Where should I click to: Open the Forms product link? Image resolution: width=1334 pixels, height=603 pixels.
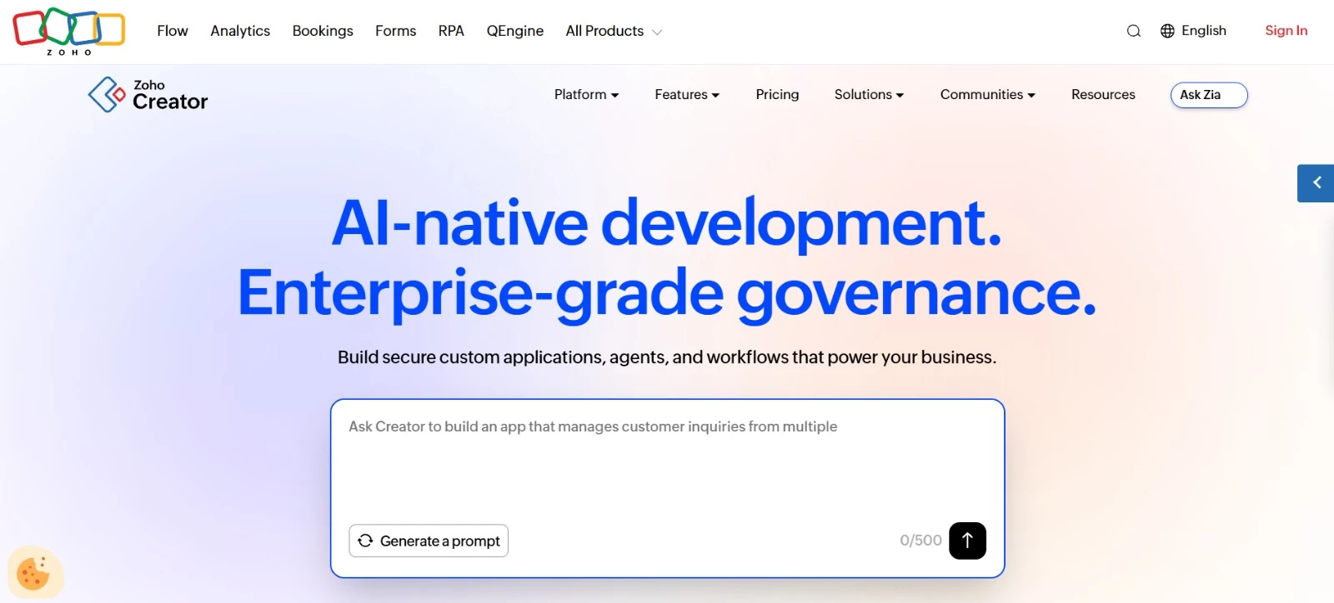395,31
